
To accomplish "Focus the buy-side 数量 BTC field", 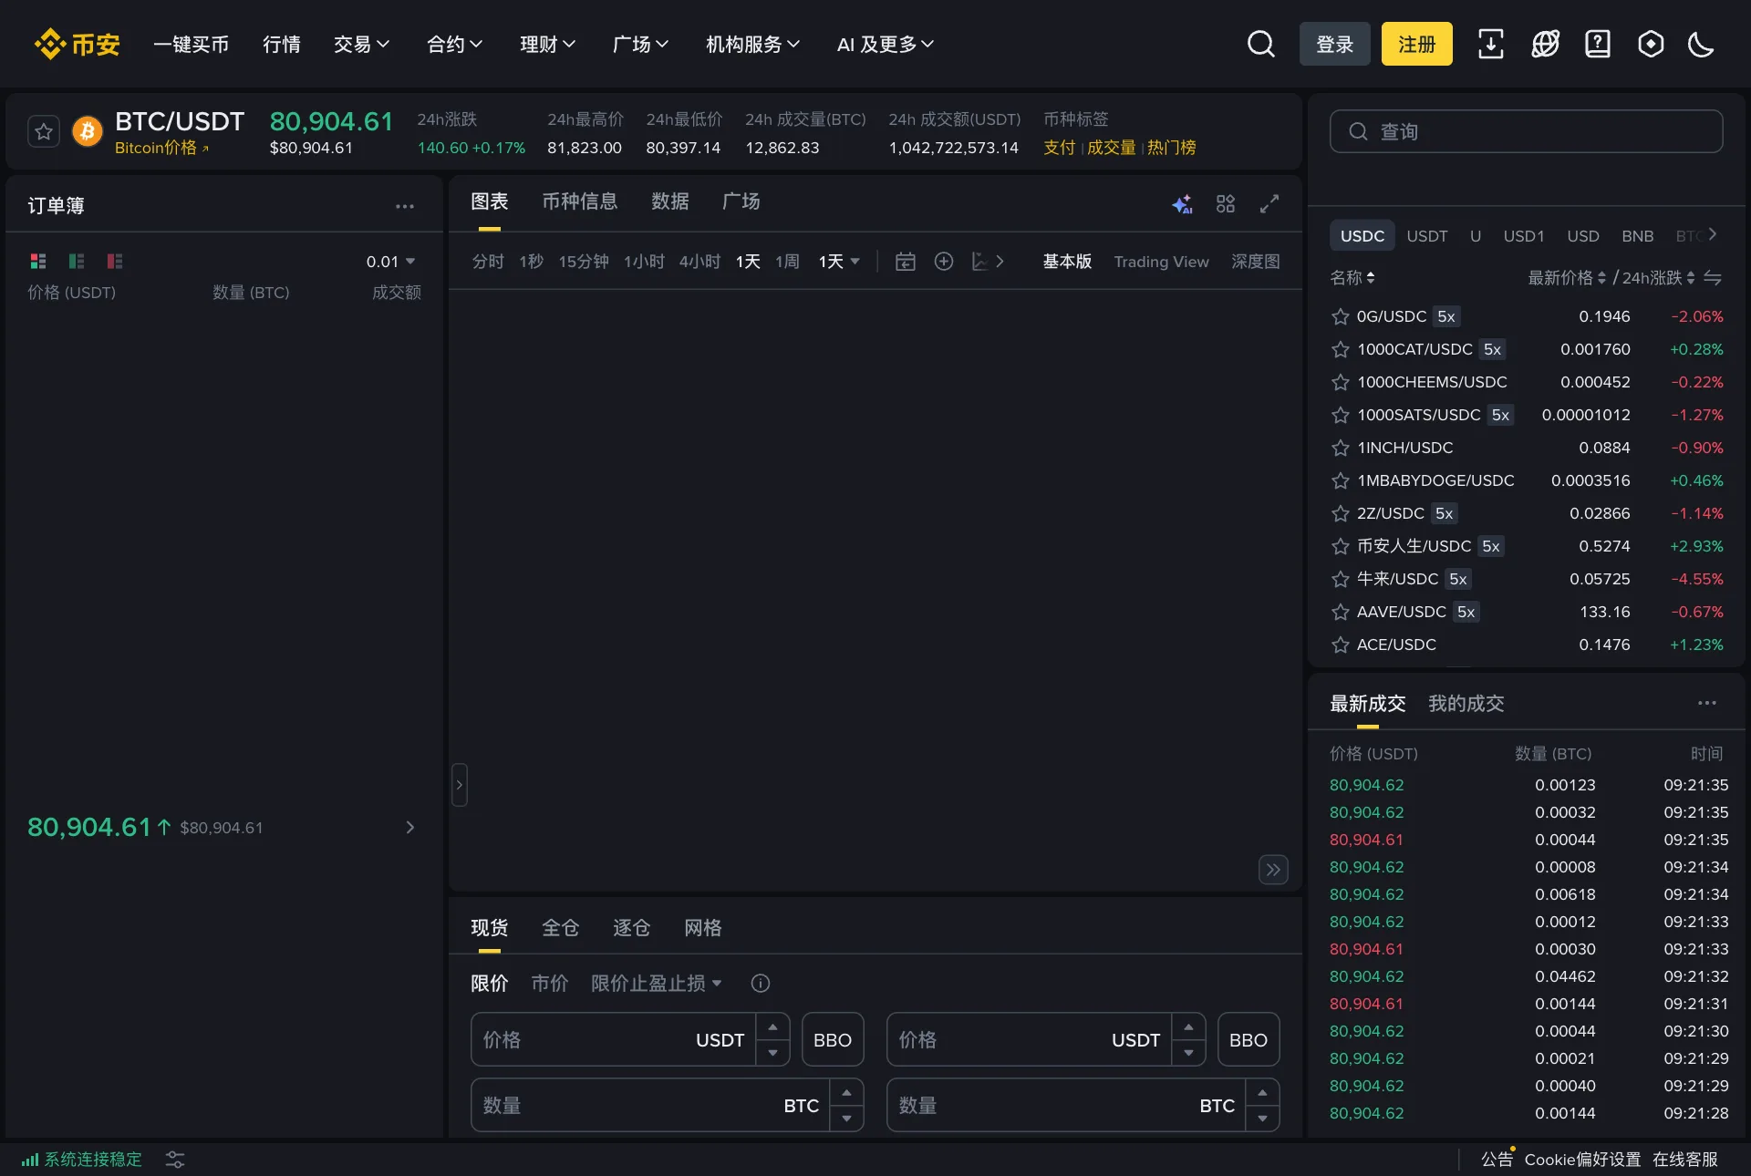I will pos(667,1106).
